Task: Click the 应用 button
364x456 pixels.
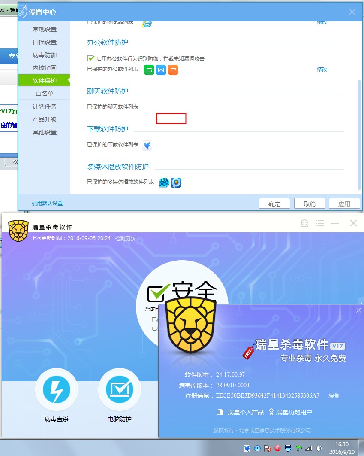Action: coord(344,204)
